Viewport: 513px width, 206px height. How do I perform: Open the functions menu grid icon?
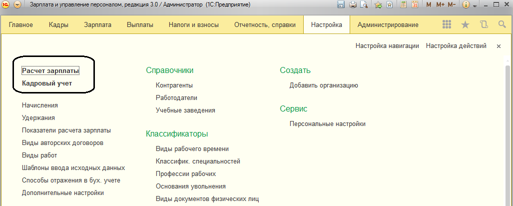pos(447,24)
